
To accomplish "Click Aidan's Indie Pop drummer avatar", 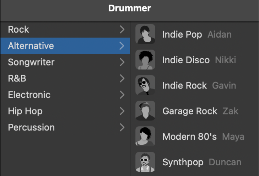I will tap(145, 34).
